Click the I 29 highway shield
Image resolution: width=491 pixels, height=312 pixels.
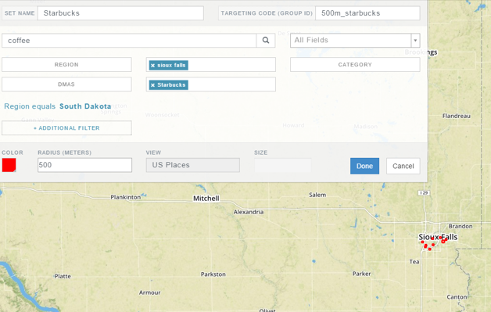(424, 192)
